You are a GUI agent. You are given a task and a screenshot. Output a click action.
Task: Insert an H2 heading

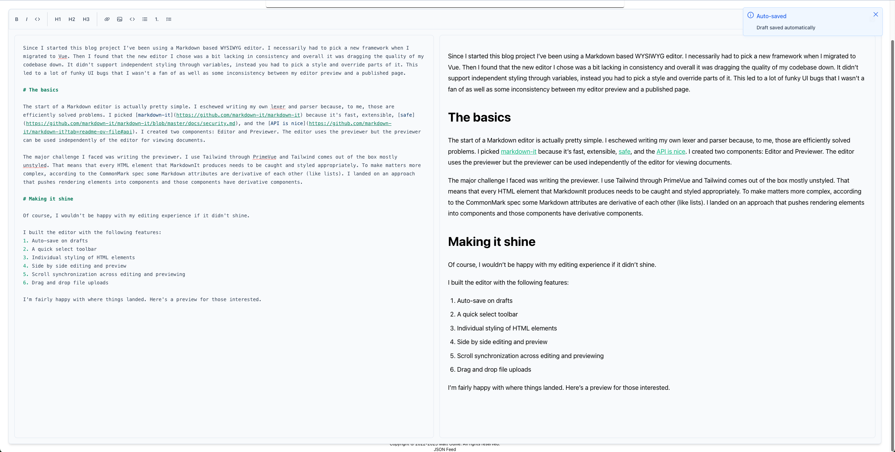point(72,19)
